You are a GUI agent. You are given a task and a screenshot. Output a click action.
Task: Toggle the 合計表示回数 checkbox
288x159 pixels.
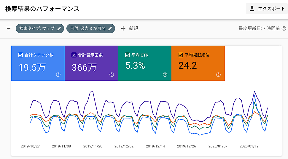point(74,55)
